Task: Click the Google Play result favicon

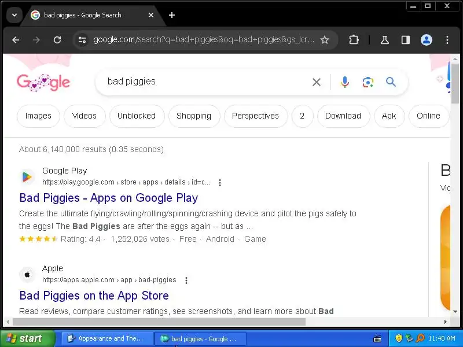Action: (27, 177)
